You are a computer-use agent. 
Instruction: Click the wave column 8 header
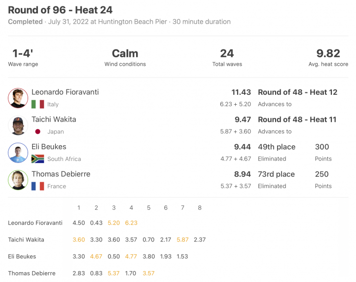(x=200, y=207)
